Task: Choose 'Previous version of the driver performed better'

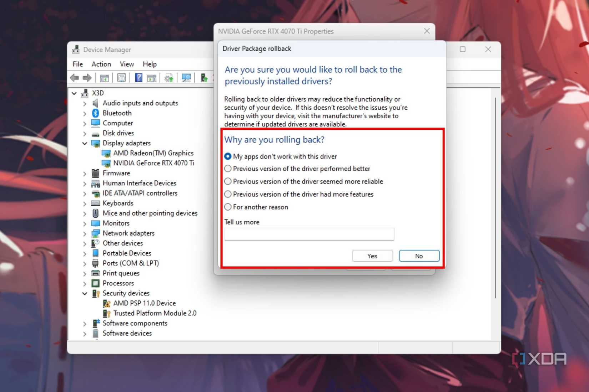Action: (x=228, y=169)
